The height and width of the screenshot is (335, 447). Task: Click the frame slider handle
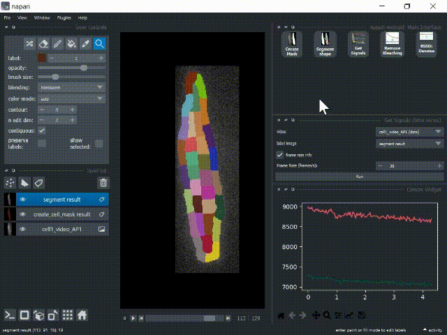(x=210, y=318)
